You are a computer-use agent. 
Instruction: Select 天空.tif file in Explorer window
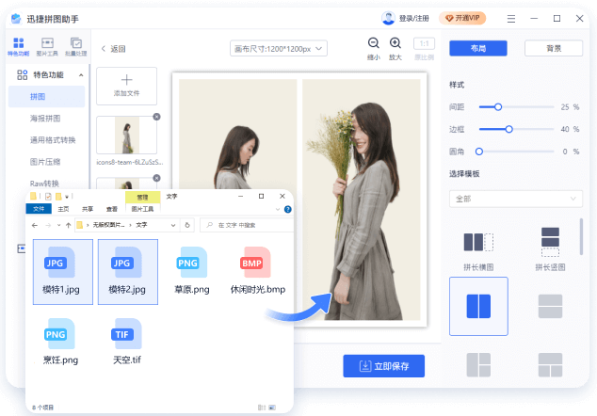127,342
